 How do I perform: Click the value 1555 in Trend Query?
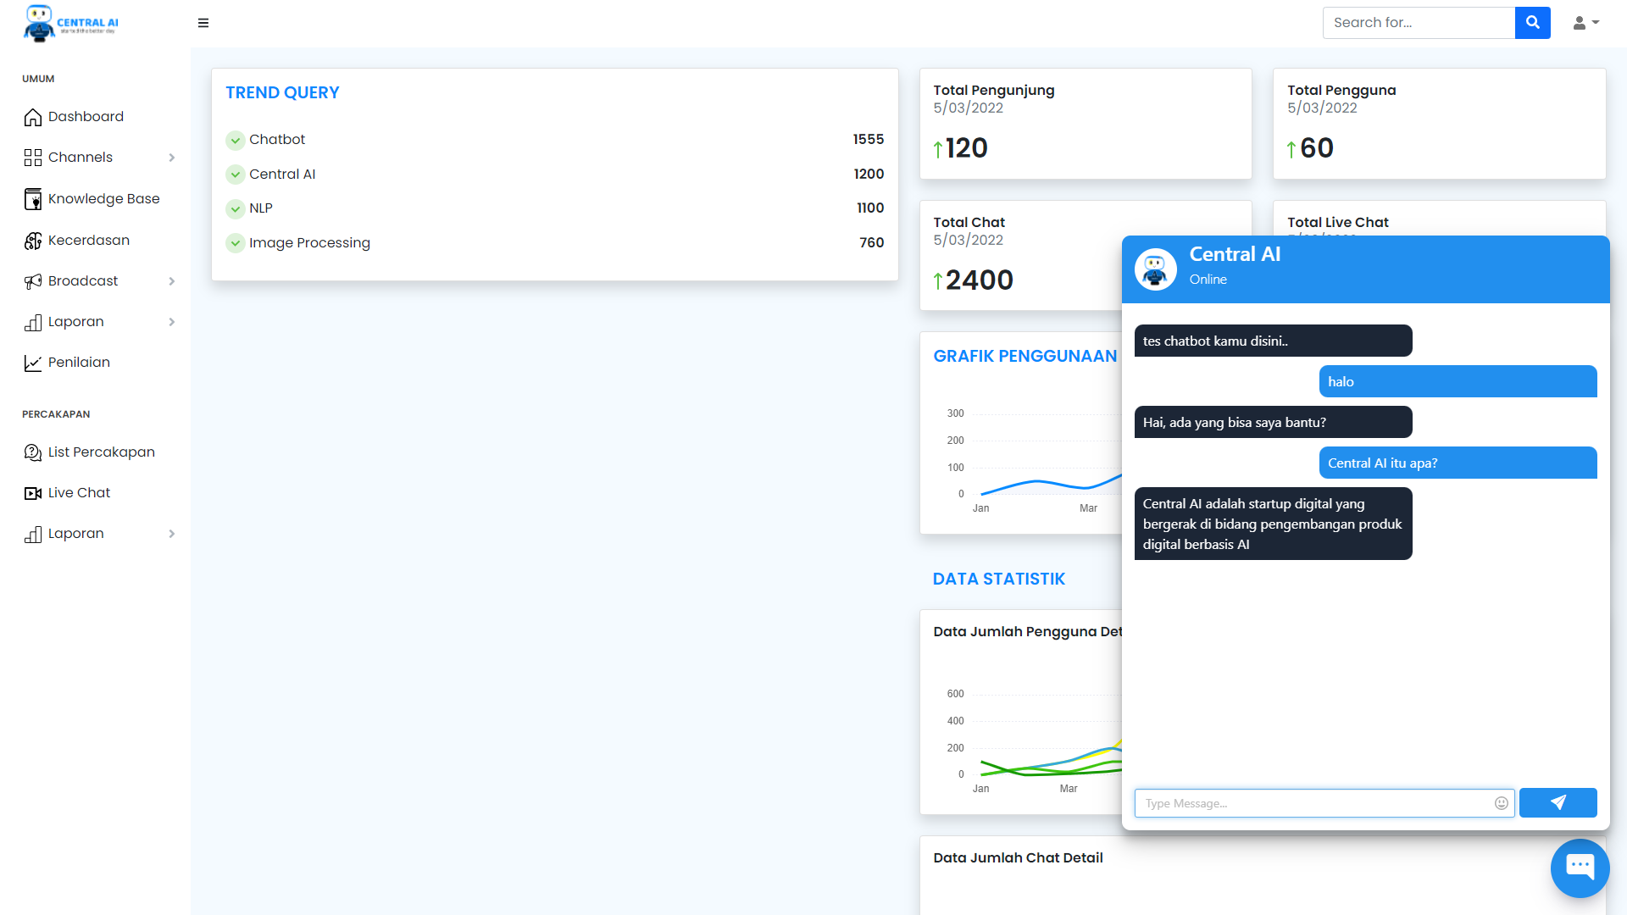click(868, 140)
